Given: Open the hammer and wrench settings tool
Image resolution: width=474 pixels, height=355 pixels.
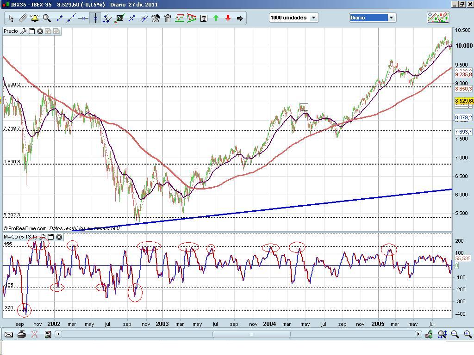Looking at the screenshot, I should [156, 18].
